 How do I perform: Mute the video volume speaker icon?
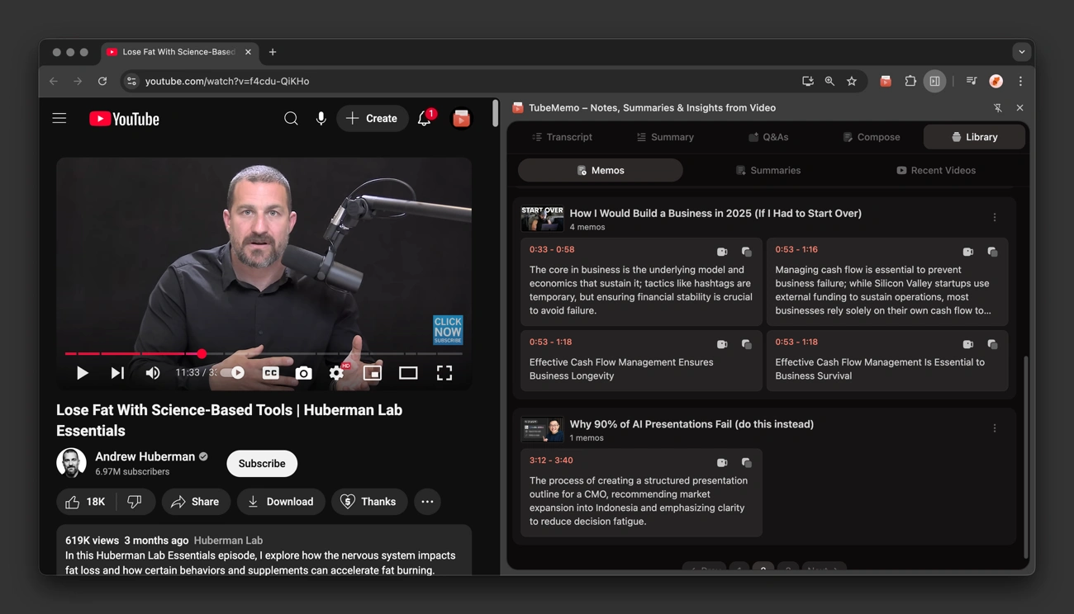coord(153,373)
